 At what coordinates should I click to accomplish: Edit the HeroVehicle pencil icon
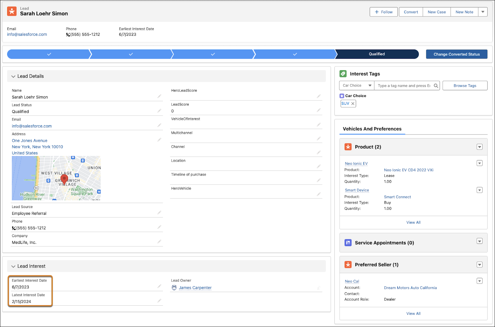pos(319,194)
